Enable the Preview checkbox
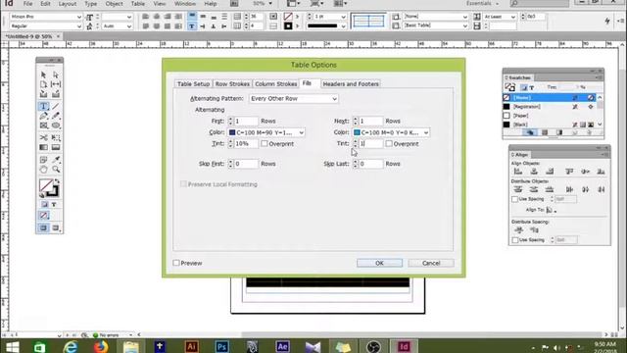Viewport: 627px width, 353px height. pyautogui.click(x=176, y=263)
